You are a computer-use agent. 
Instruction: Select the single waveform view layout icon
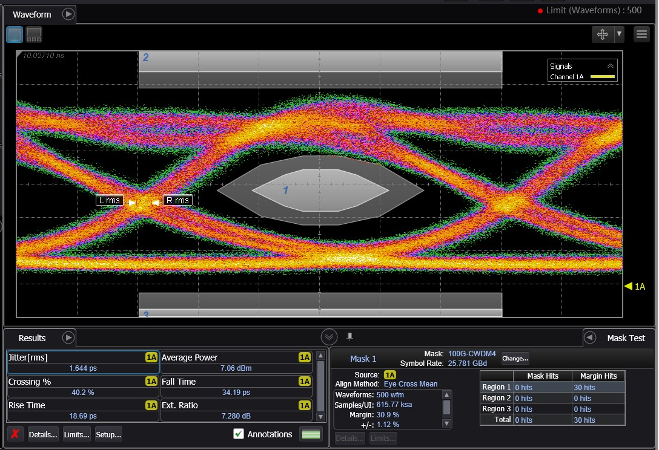coord(15,34)
